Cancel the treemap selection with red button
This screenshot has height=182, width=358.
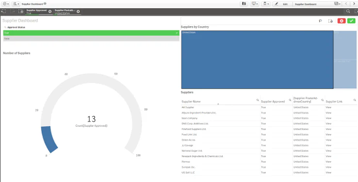[342, 21]
